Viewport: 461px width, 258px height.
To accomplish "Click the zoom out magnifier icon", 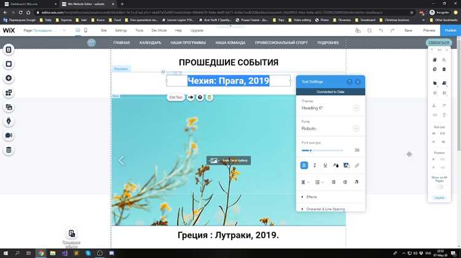I will tap(369, 31).
